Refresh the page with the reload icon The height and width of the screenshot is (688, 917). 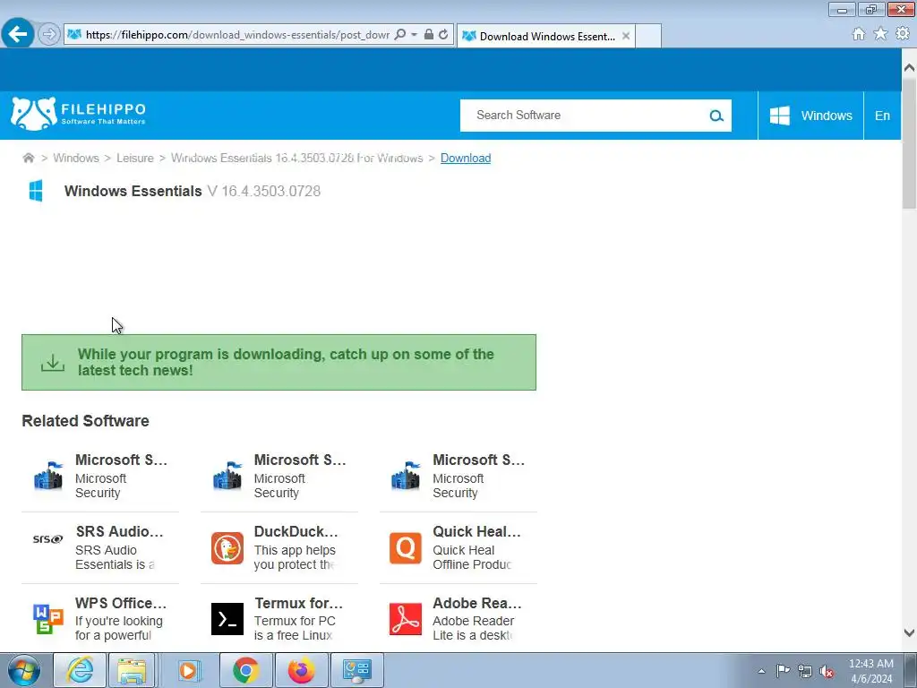[x=443, y=35]
